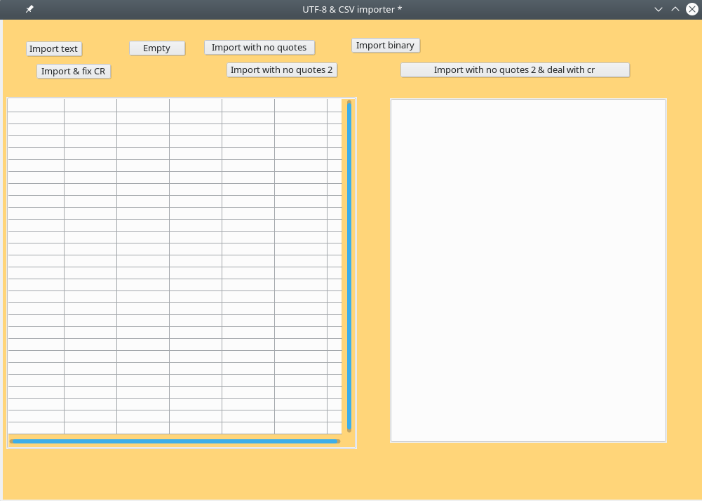Run Import with no quotes

coord(259,47)
